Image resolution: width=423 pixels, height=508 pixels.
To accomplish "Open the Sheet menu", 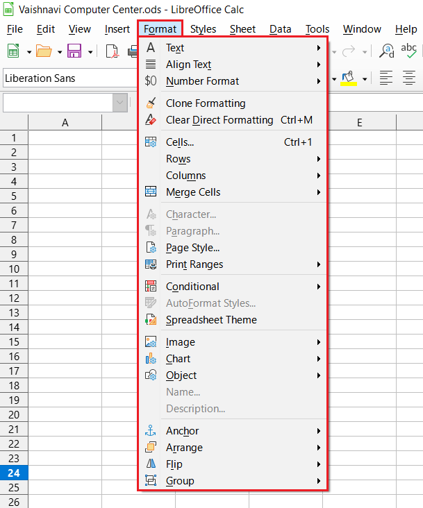I will pyautogui.click(x=243, y=29).
